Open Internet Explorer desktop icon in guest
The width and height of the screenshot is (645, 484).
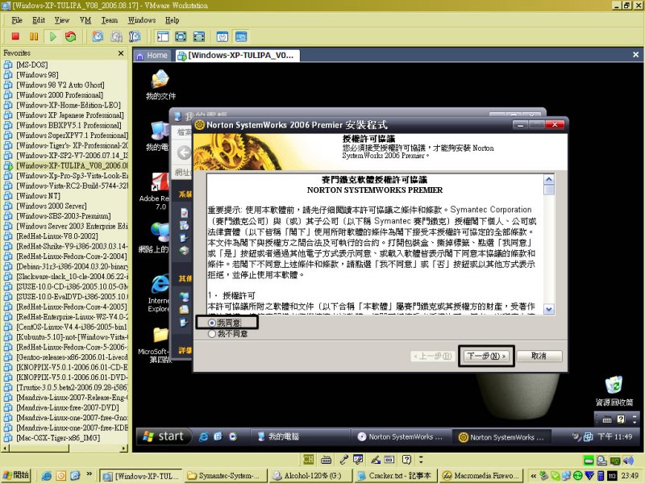[159, 294]
